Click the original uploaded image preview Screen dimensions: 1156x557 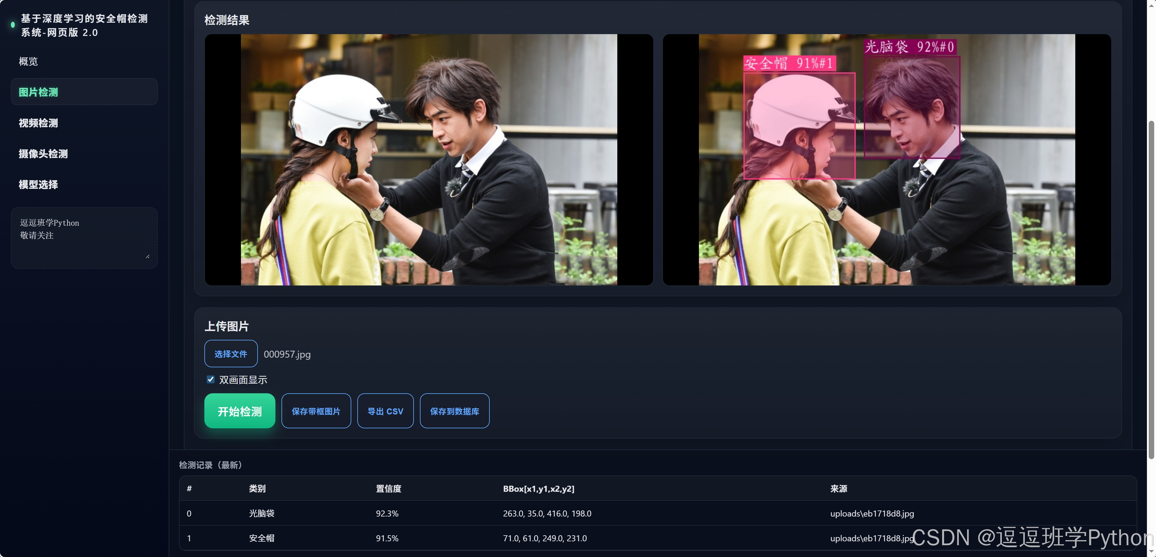(429, 160)
